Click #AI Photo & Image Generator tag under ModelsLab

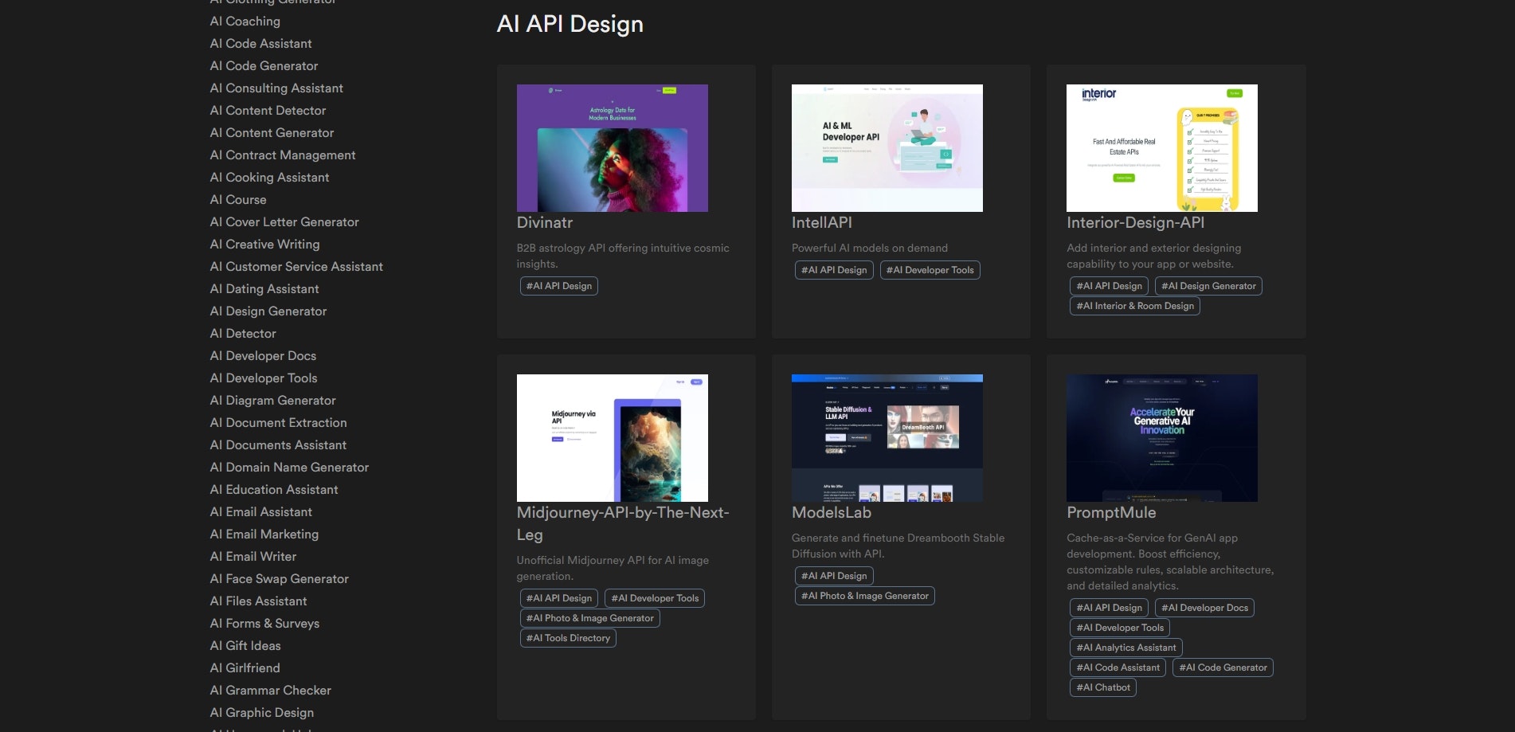coord(864,596)
